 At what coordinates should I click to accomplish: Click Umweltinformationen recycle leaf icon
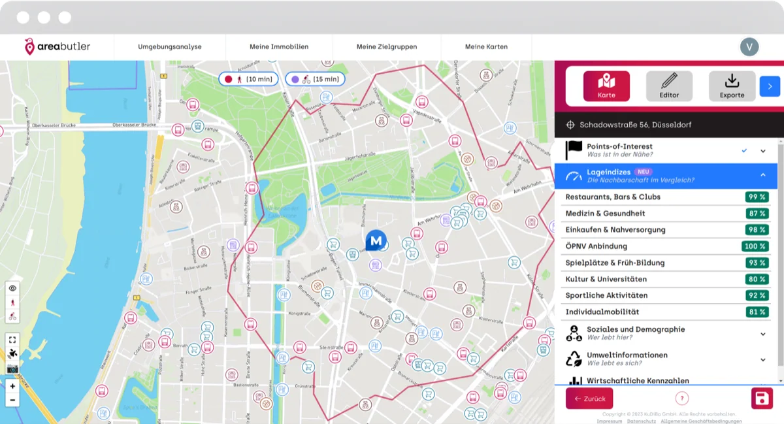[574, 359]
